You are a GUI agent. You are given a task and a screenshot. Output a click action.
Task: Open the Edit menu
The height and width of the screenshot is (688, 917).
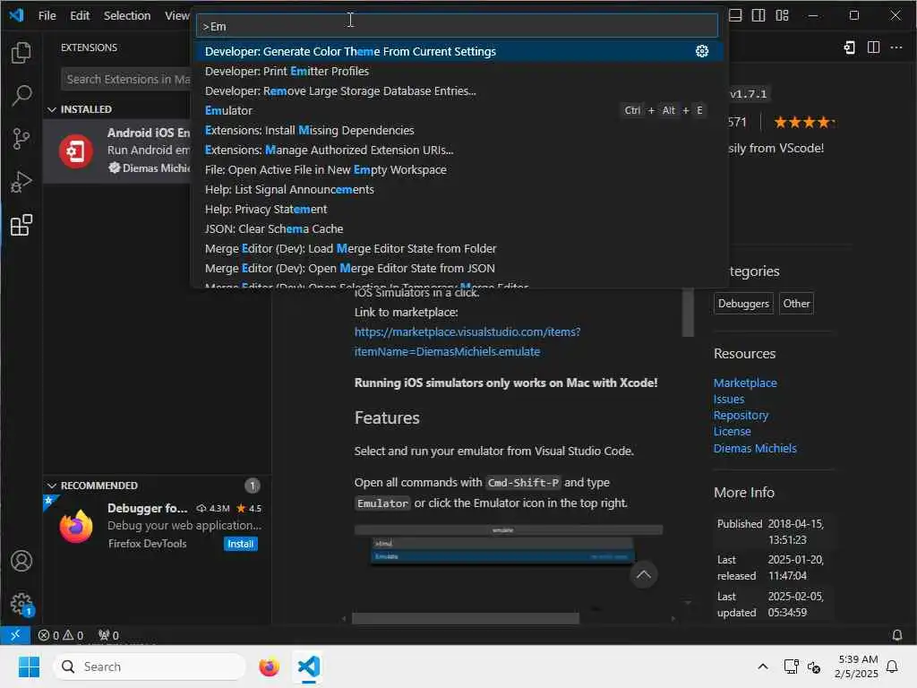80,16
